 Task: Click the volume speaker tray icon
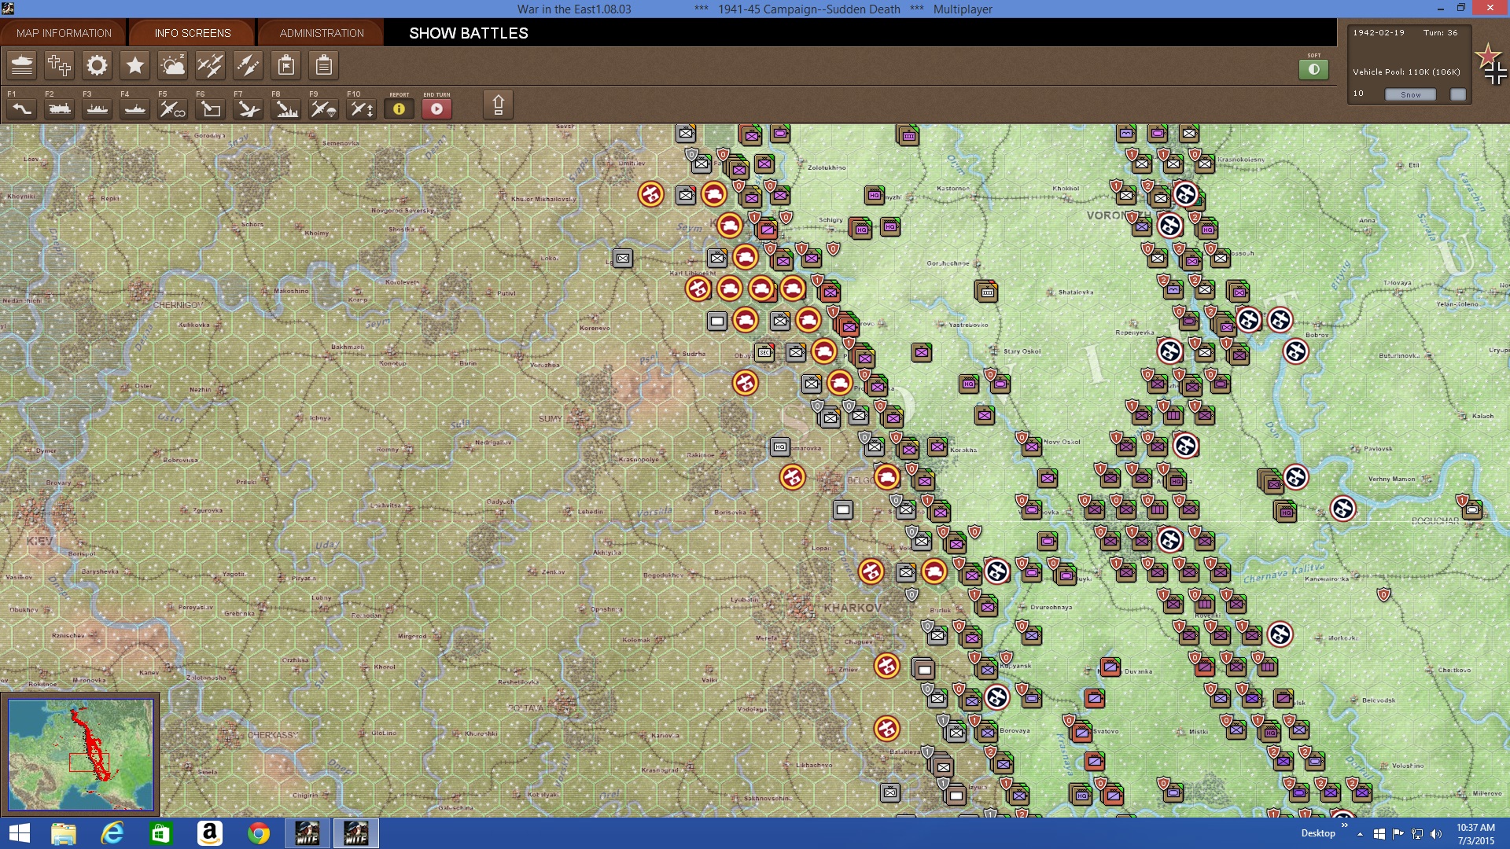(x=1436, y=834)
